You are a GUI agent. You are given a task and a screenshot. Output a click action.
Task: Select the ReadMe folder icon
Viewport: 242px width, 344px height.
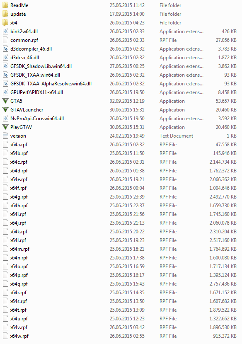click(5, 5)
